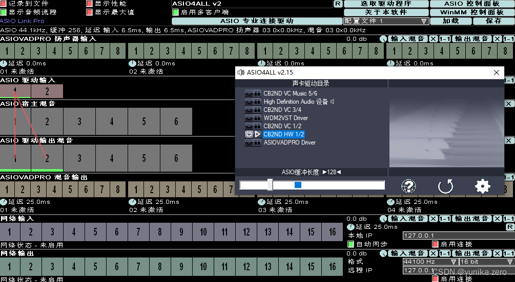
Task: Open ASIO 控制面板
Action: click(472, 4)
